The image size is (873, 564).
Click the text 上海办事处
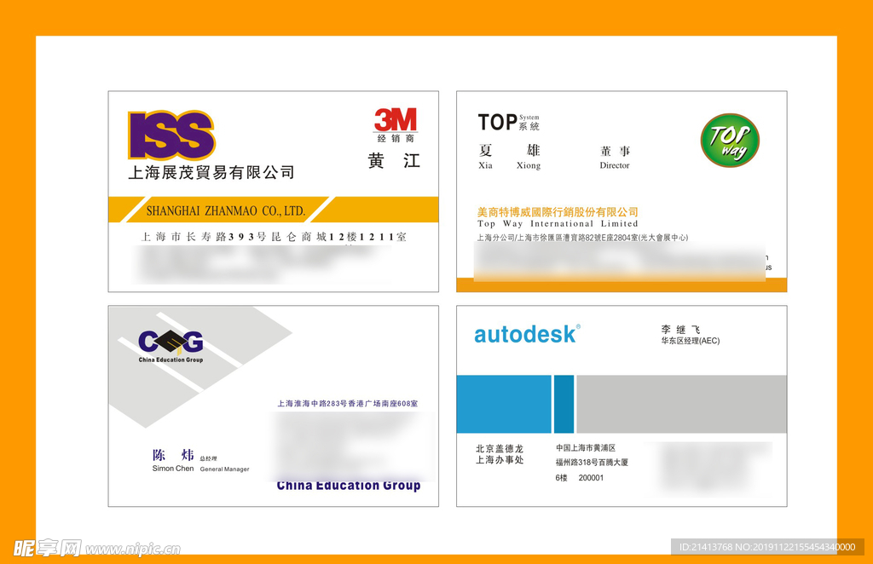[x=500, y=460]
